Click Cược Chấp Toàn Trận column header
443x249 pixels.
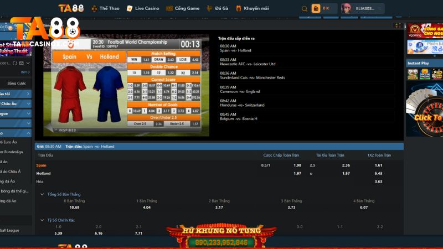pyautogui.click(x=281, y=155)
